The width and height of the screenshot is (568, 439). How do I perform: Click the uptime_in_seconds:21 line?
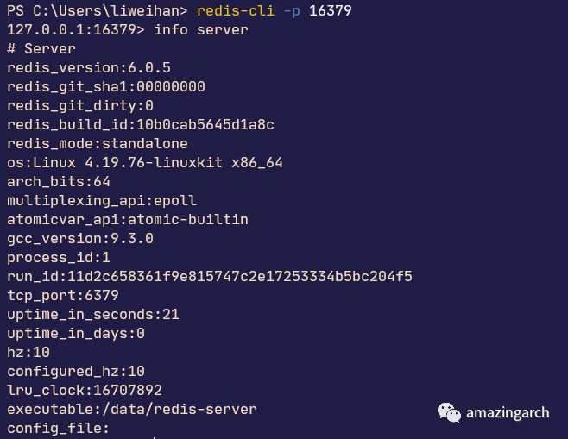pos(93,315)
